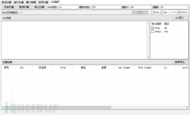Select the WEB指纹 tab
190x115 pixels.
point(55,2)
